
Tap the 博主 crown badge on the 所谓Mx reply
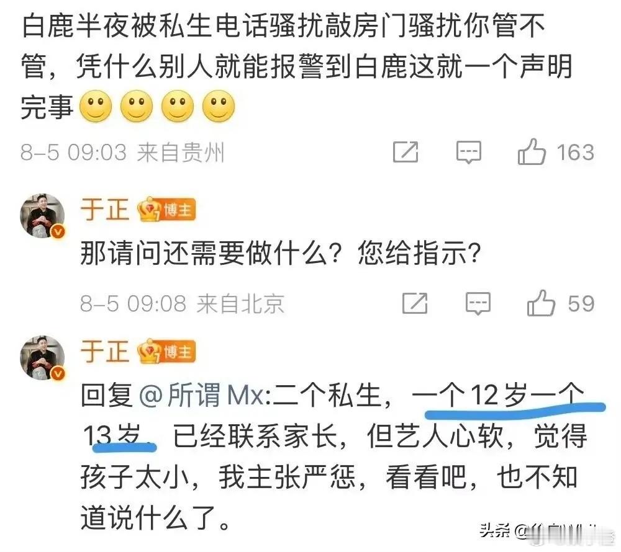click(x=166, y=351)
